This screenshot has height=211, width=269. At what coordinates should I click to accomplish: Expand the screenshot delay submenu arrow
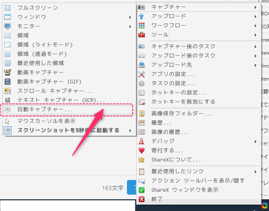[x=130, y=130]
